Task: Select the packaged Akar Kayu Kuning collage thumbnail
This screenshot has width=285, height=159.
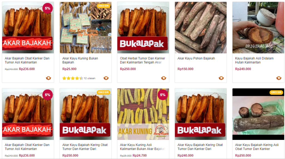Action: click(85, 27)
